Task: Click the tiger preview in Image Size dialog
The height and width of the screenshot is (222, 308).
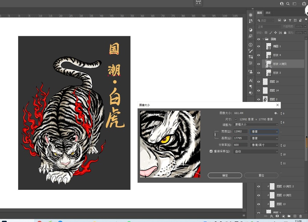Action: (170, 144)
